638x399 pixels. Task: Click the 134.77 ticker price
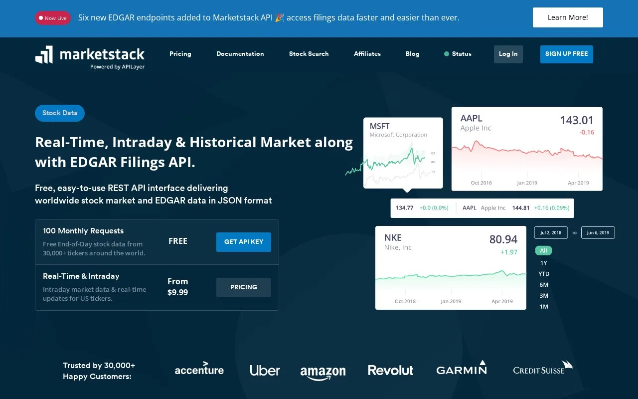point(404,208)
